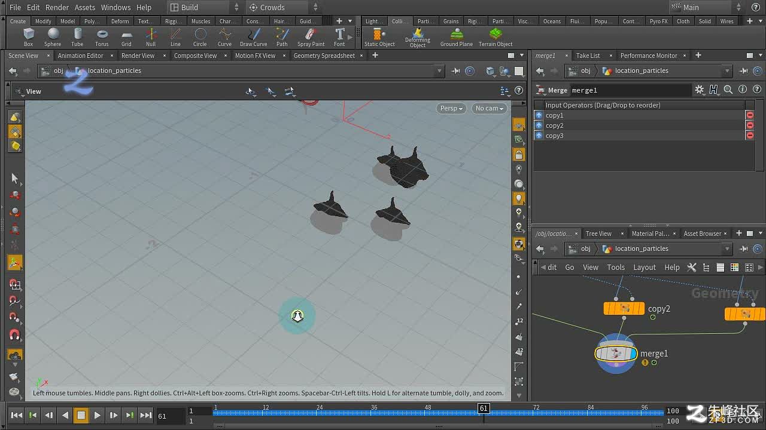
Task: Select the Torus shelf tool
Action: point(102,37)
